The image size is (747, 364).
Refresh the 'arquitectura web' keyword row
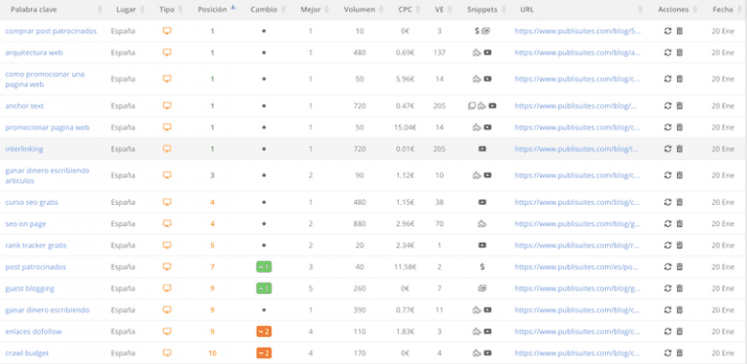coord(667,52)
